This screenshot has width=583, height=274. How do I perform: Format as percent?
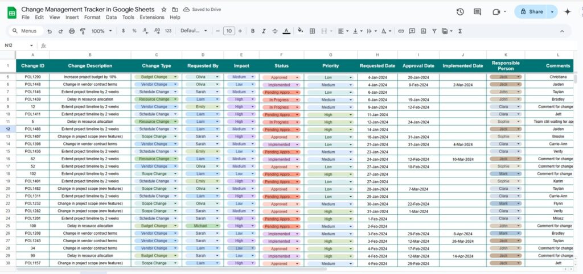(134, 31)
